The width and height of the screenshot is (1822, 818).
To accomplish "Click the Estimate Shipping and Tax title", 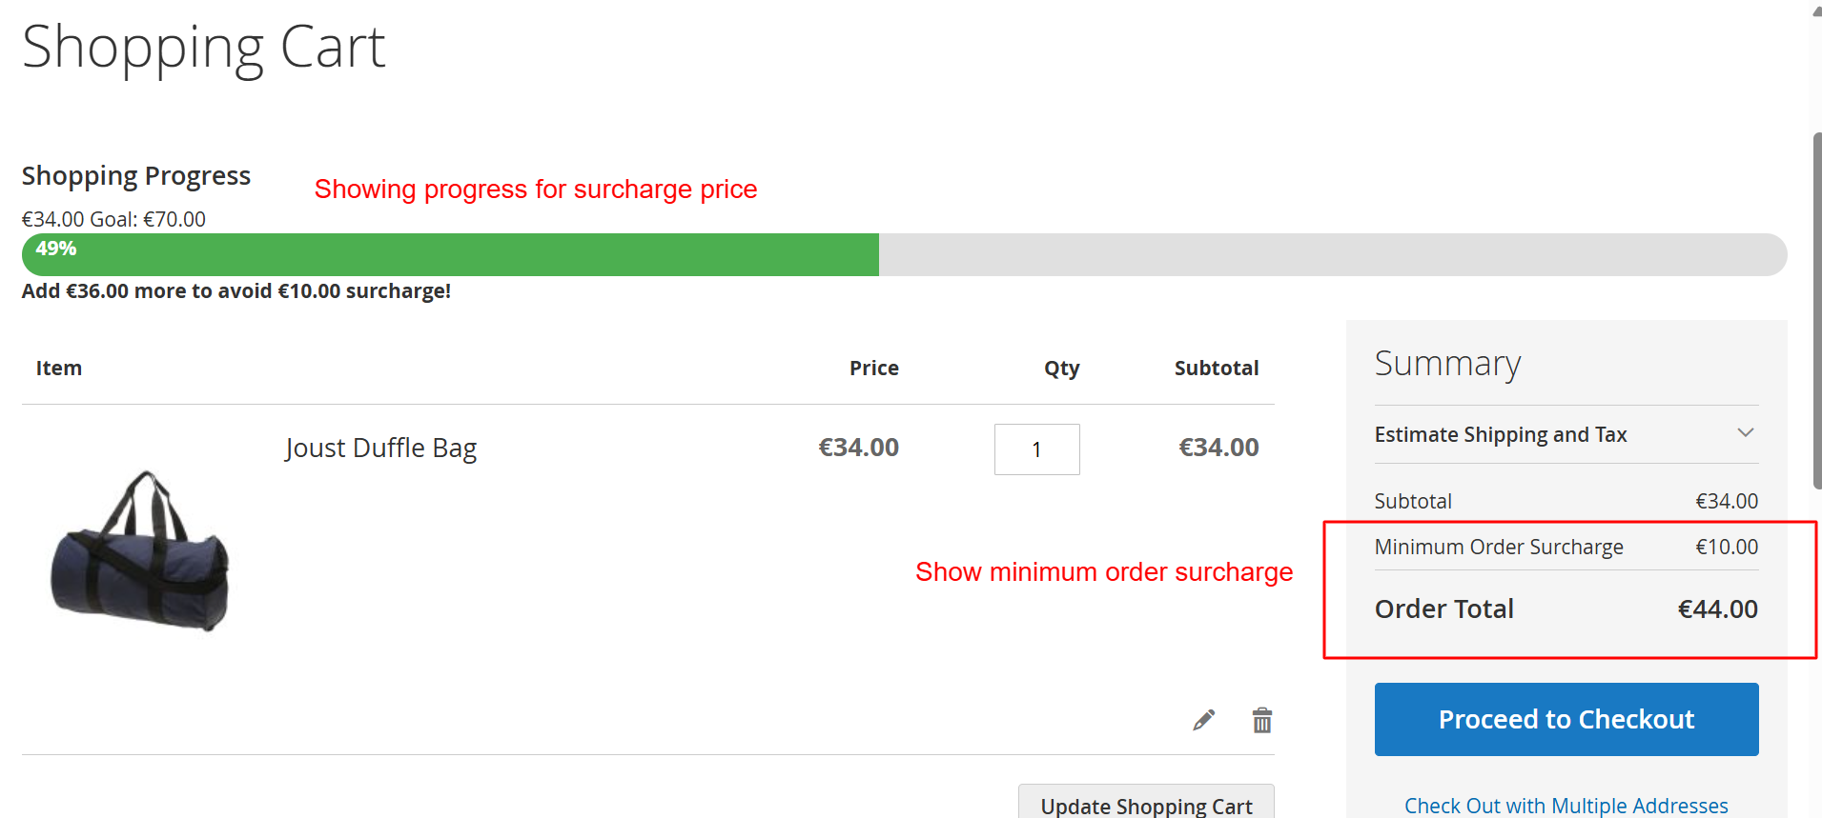I will pyautogui.click(x=1500, y=434).
